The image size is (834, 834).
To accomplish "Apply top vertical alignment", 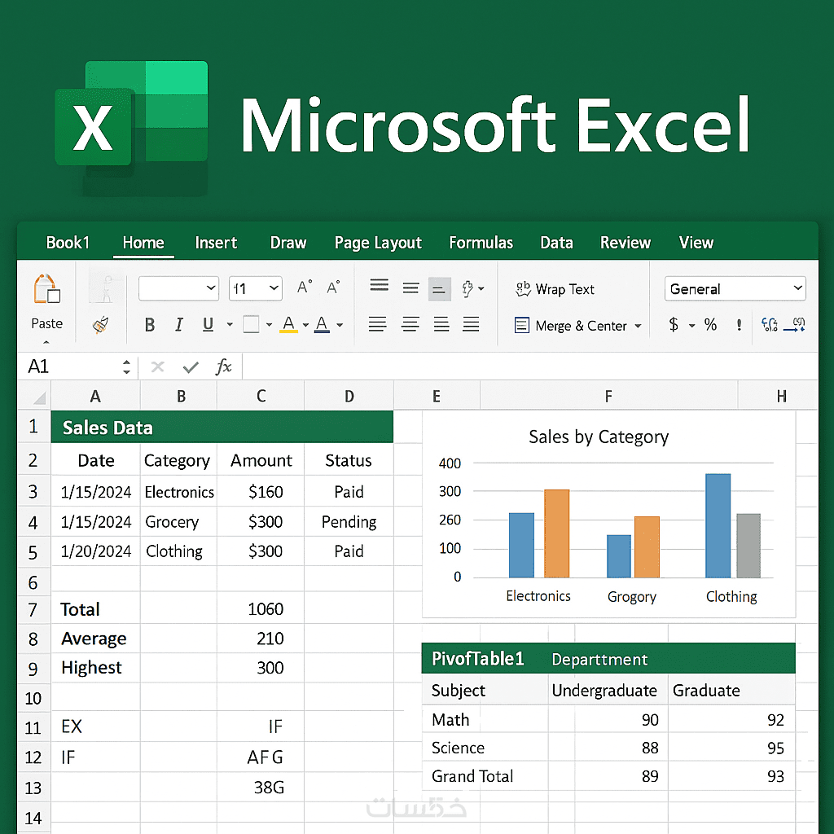I will (380, 286).
